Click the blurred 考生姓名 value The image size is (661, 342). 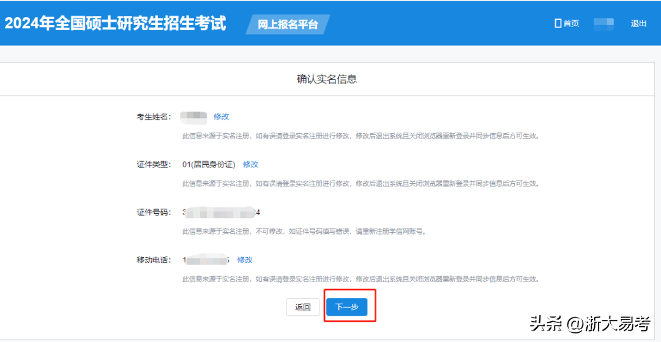pyautogui.click(x=194, y=117)
